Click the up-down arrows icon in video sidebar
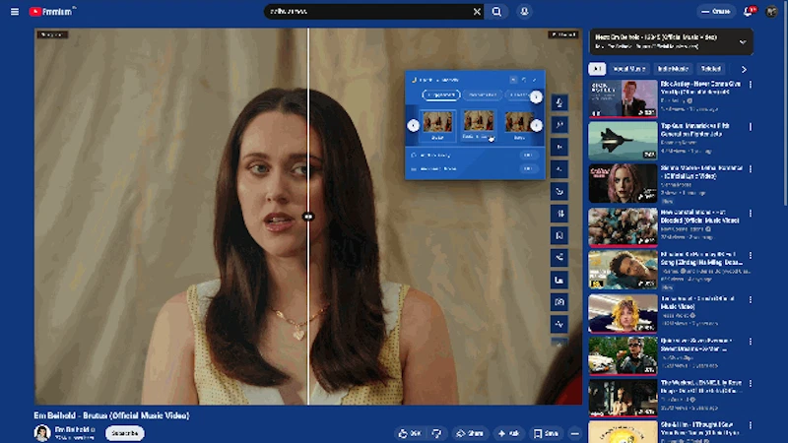788x443 pixels. 559,214
